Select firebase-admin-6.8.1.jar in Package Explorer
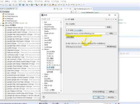Image resolution: width=140 pixels, height=104 pixels. [15, 28]
